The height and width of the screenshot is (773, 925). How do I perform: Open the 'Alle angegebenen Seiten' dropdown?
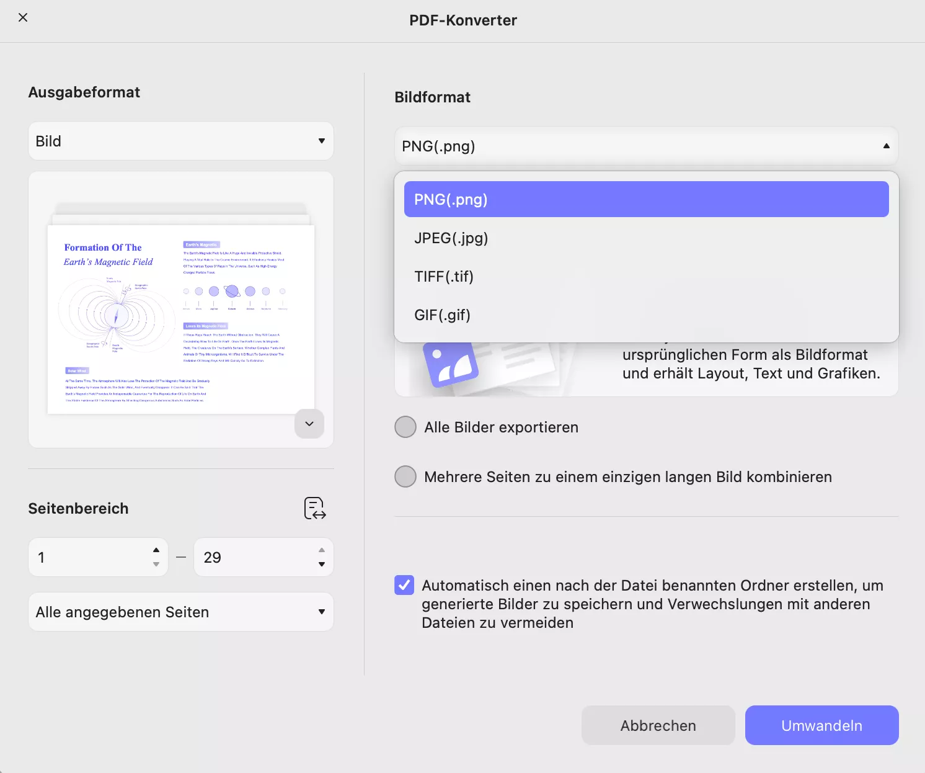pyautogui.click(x=180, y=612)
